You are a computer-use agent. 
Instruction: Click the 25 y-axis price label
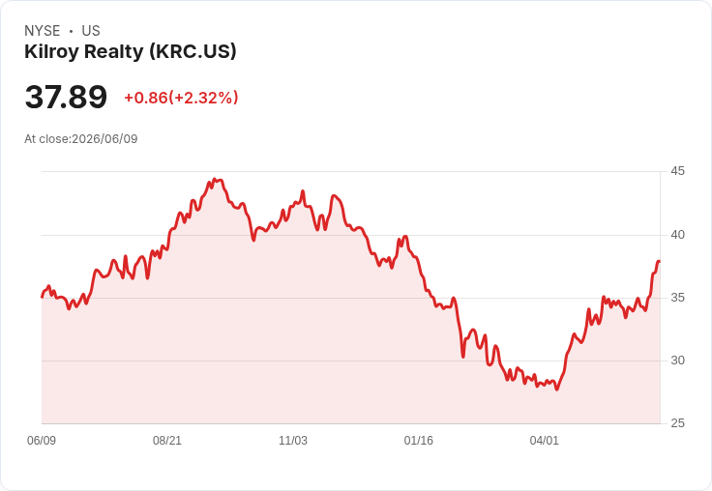677,423
